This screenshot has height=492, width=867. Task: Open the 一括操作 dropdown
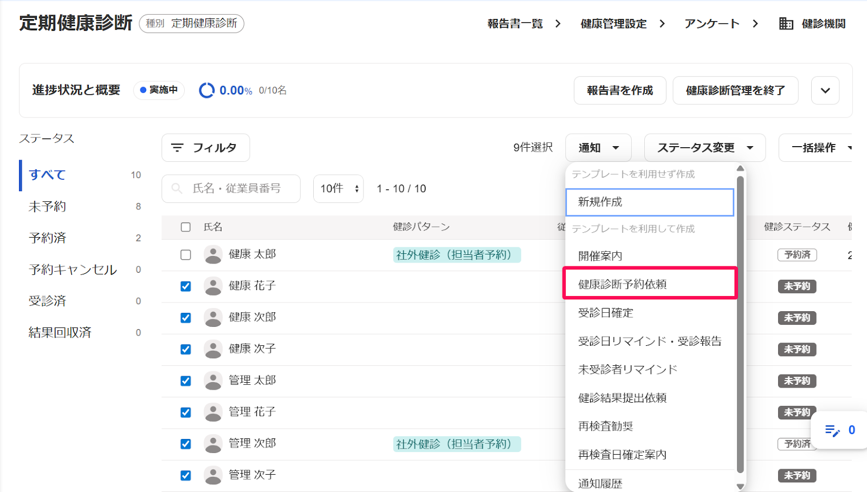816,148
